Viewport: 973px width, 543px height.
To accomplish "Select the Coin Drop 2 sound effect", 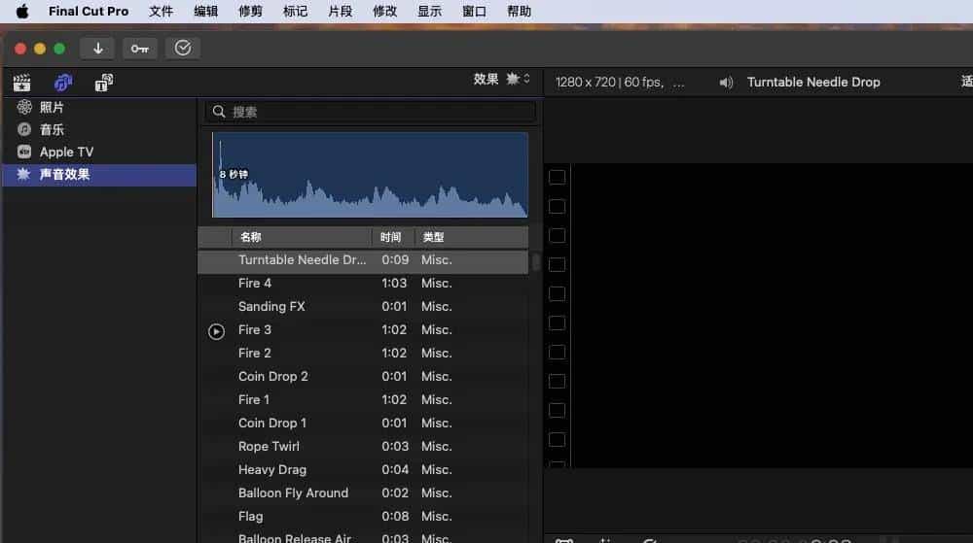I will pos(363,377).
